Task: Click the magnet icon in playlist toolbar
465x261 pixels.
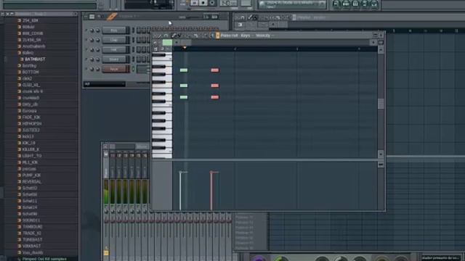Action: (243, 17)
